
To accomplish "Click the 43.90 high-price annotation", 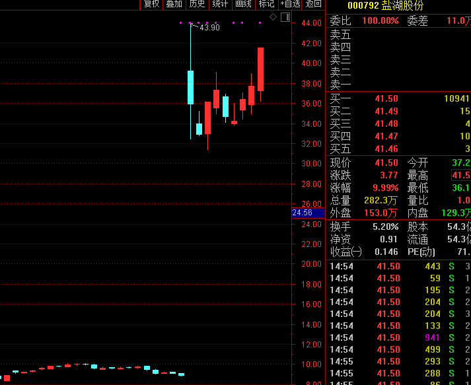I will [x=209, y=28].
